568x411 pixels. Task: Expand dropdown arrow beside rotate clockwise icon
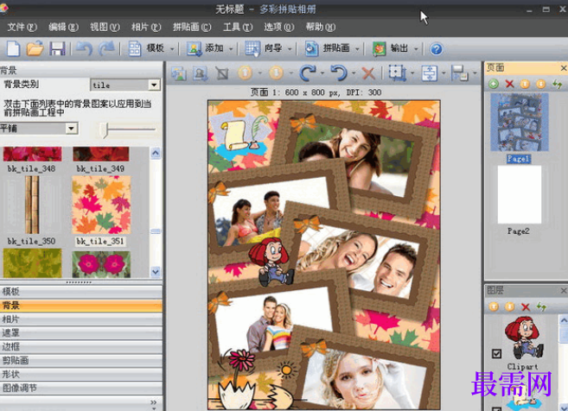tap(322, 73)
